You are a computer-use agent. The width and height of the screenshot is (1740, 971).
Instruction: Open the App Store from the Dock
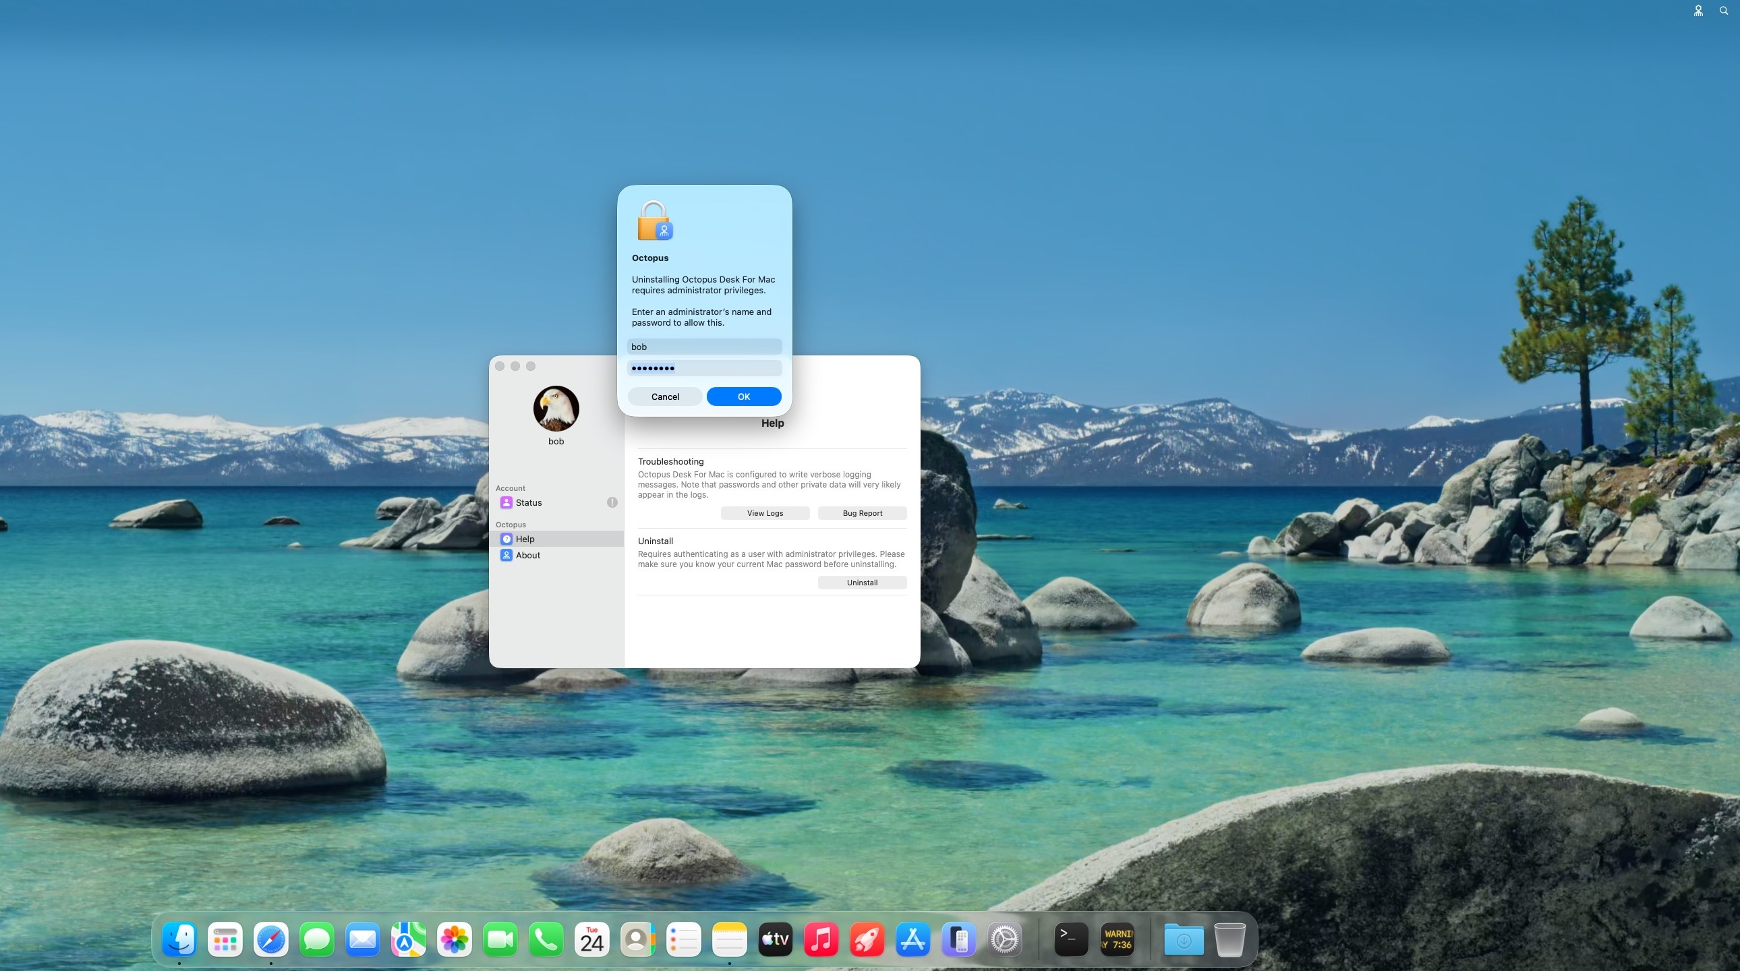913,939
